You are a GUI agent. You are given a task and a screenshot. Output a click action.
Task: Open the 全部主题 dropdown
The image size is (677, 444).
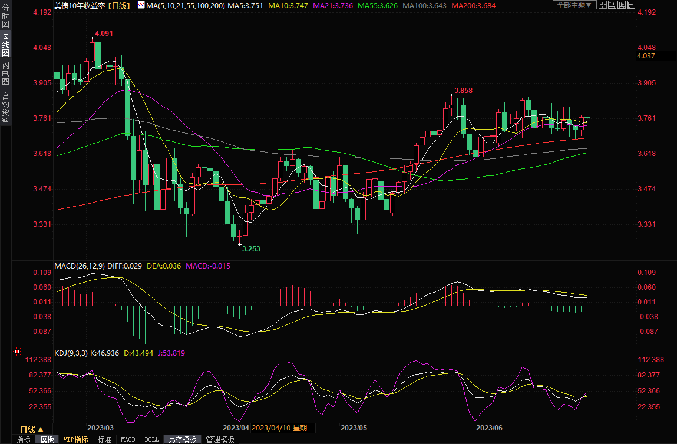[573, 5]
